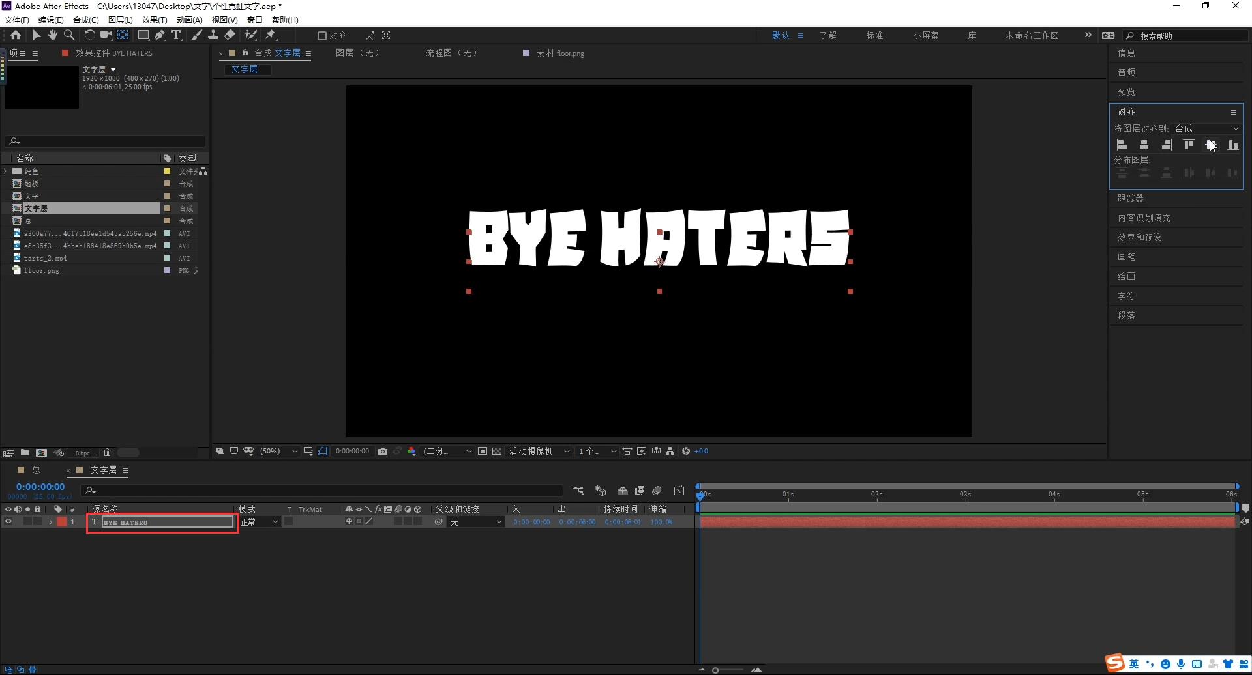Open the 1个 view layout dropdown
1252x675 pixels.
pyautogui.click(x=597, y=451)
